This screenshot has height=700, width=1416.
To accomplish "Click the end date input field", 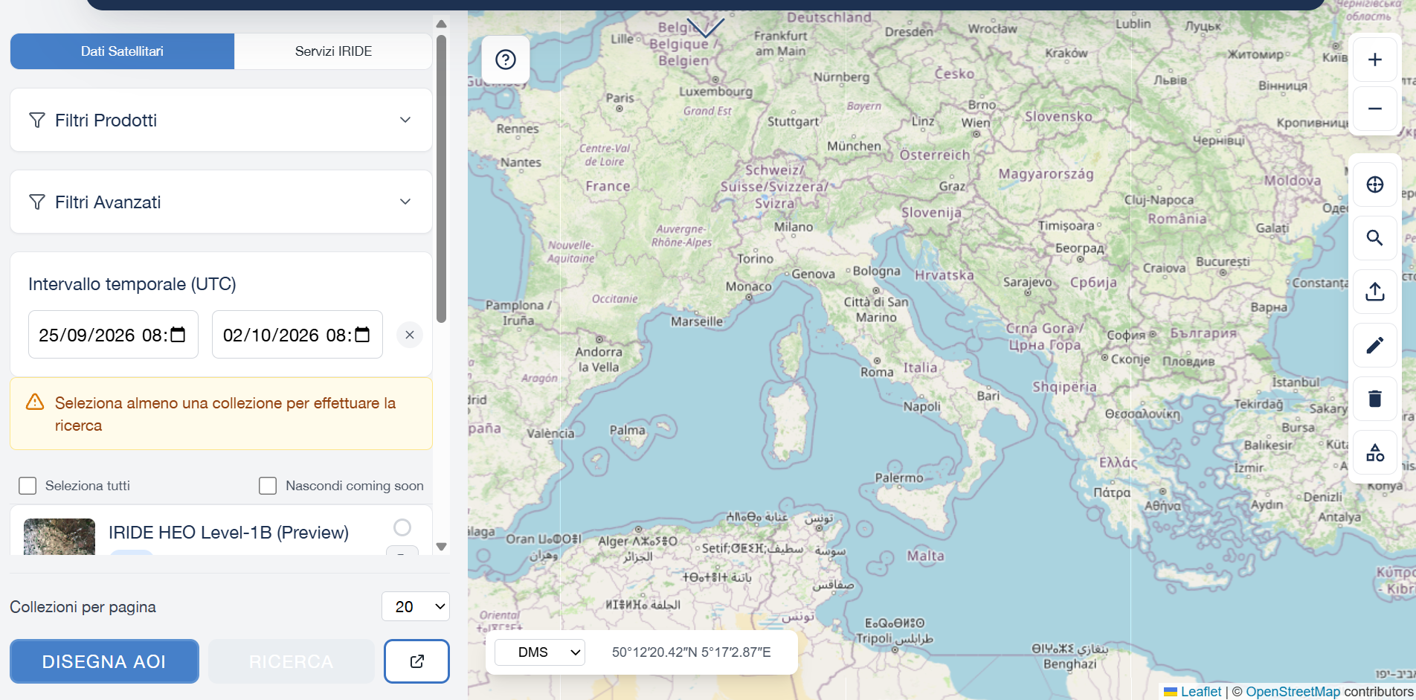I will [297, 335].
